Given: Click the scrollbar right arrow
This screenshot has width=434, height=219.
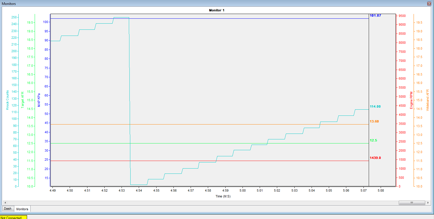Looking at the screenshot, I should tap(428, 203).
